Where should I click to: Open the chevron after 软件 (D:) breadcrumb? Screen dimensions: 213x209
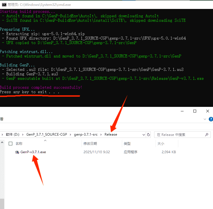tap(23, 134)
